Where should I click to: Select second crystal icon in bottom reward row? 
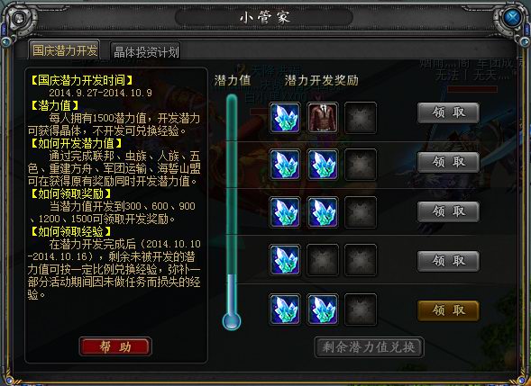(x=323, y=310)
